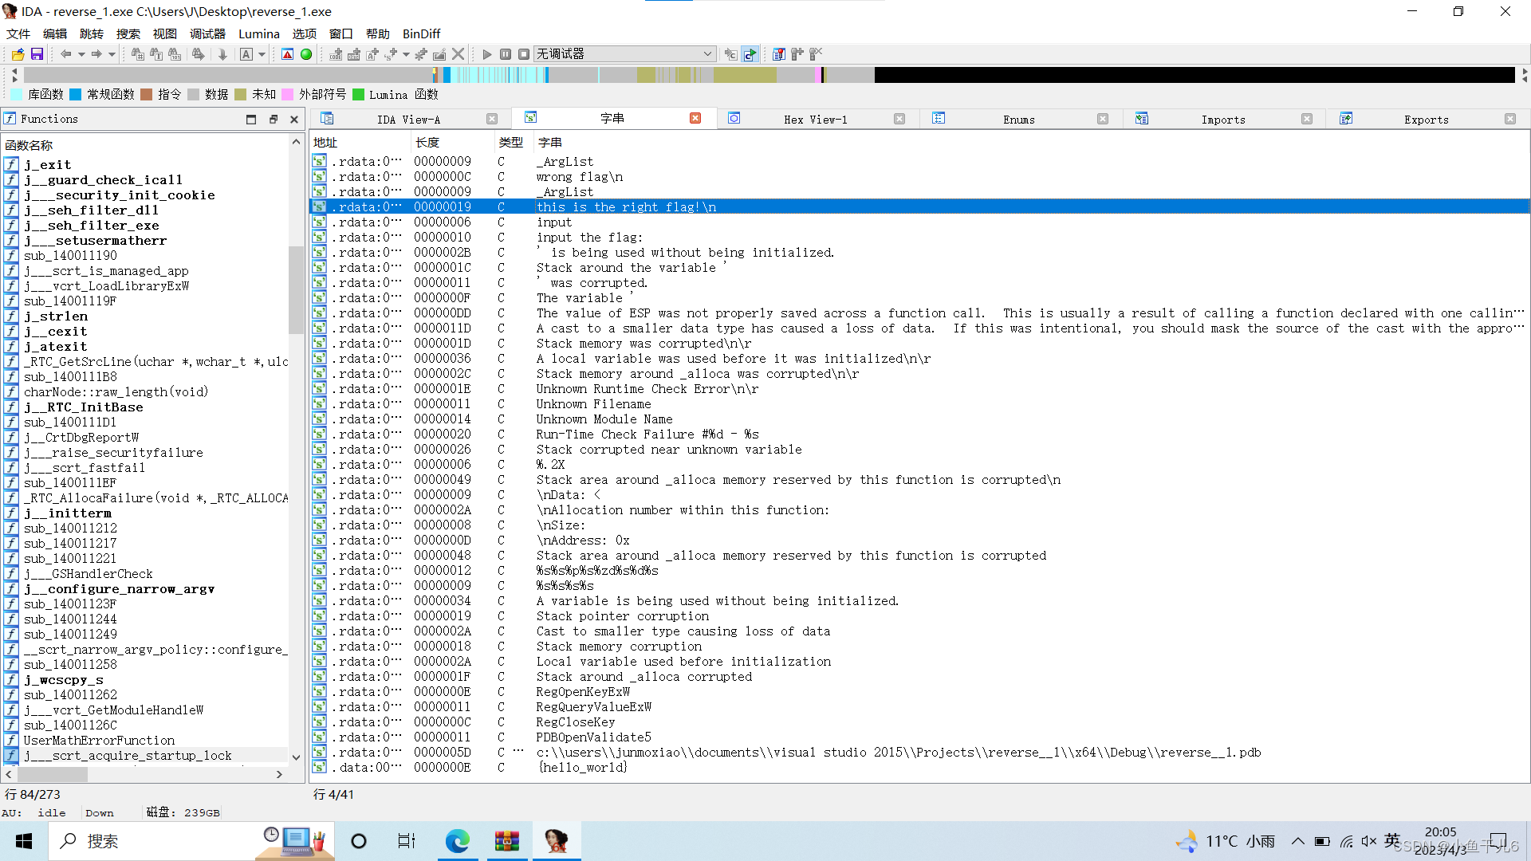Click the open file toolbar icon
This screenshot has width=1531, height=861.
pyautogui.click(x=18, y=54)
